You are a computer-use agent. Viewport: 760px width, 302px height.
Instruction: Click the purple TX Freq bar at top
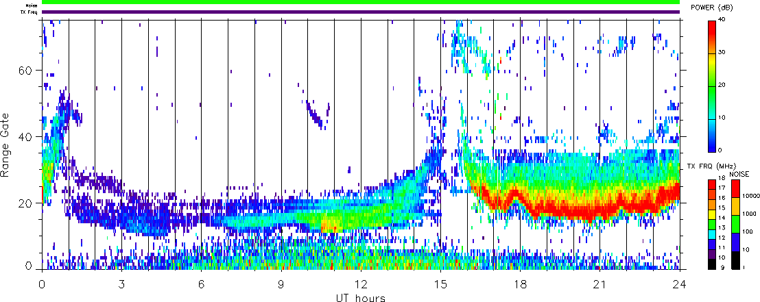pyautogui.click(x=361, y=12)
